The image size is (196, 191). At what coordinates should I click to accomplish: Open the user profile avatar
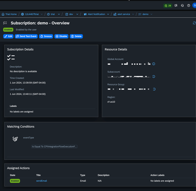pos(194,6)
